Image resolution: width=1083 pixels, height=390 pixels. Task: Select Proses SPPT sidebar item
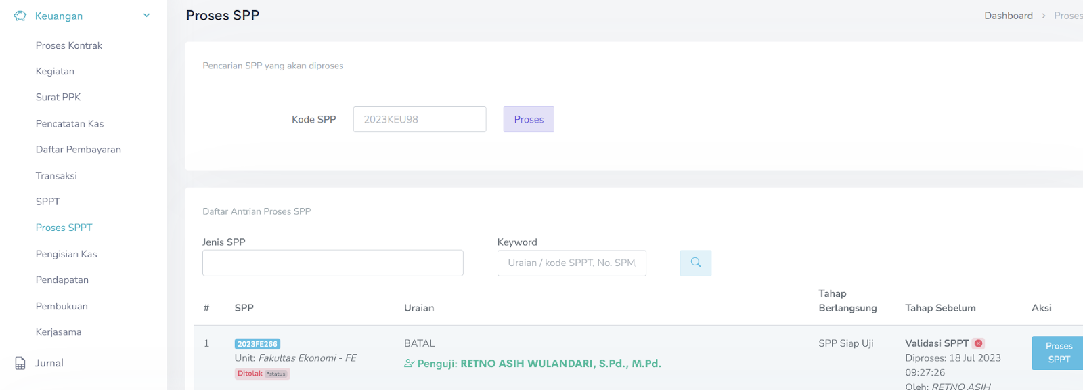(x=64, y=227)
